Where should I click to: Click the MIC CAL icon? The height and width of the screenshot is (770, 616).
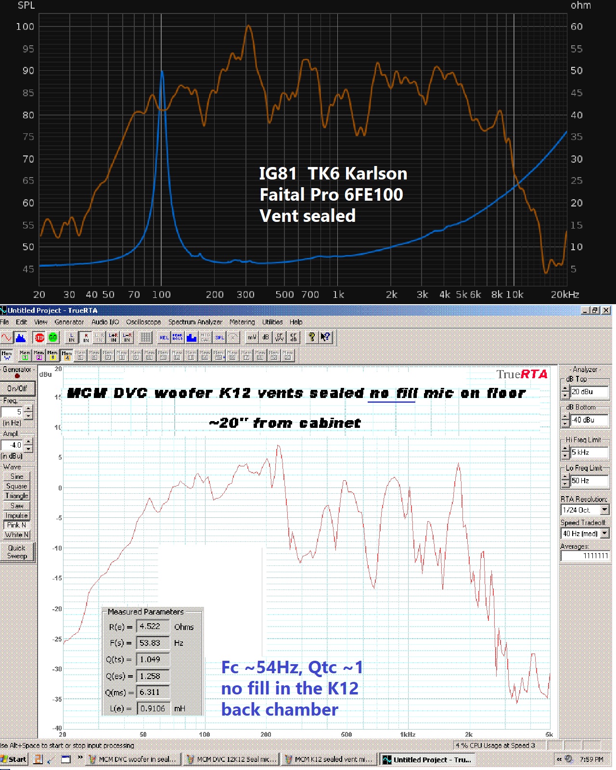coord(205,337)
